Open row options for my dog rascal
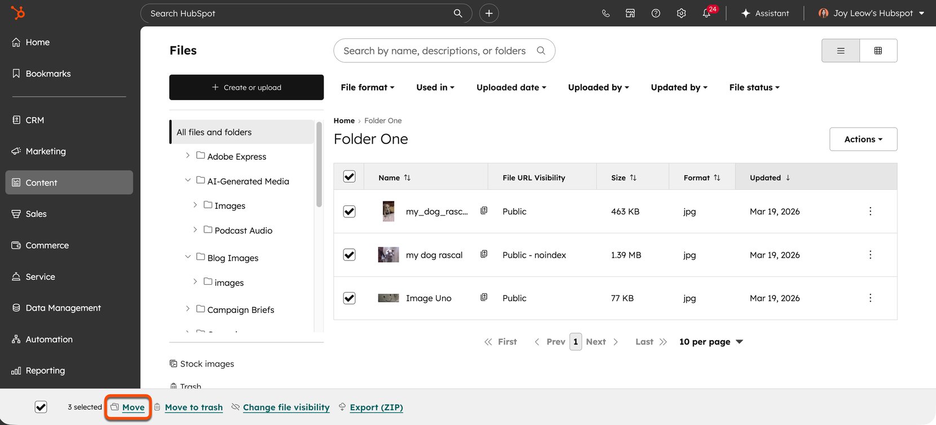Screen dimensions: 936x425 [x=870, y=254]
